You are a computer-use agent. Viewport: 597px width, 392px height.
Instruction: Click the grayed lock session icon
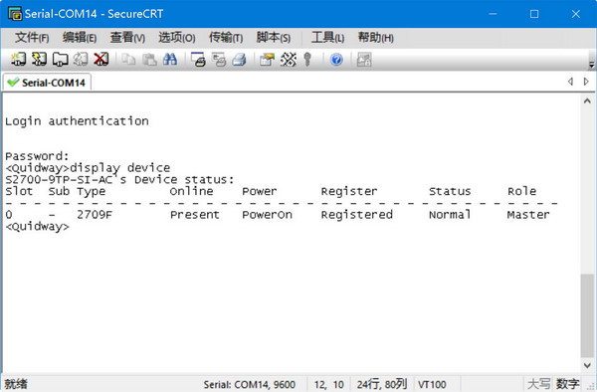click(364, 60)
